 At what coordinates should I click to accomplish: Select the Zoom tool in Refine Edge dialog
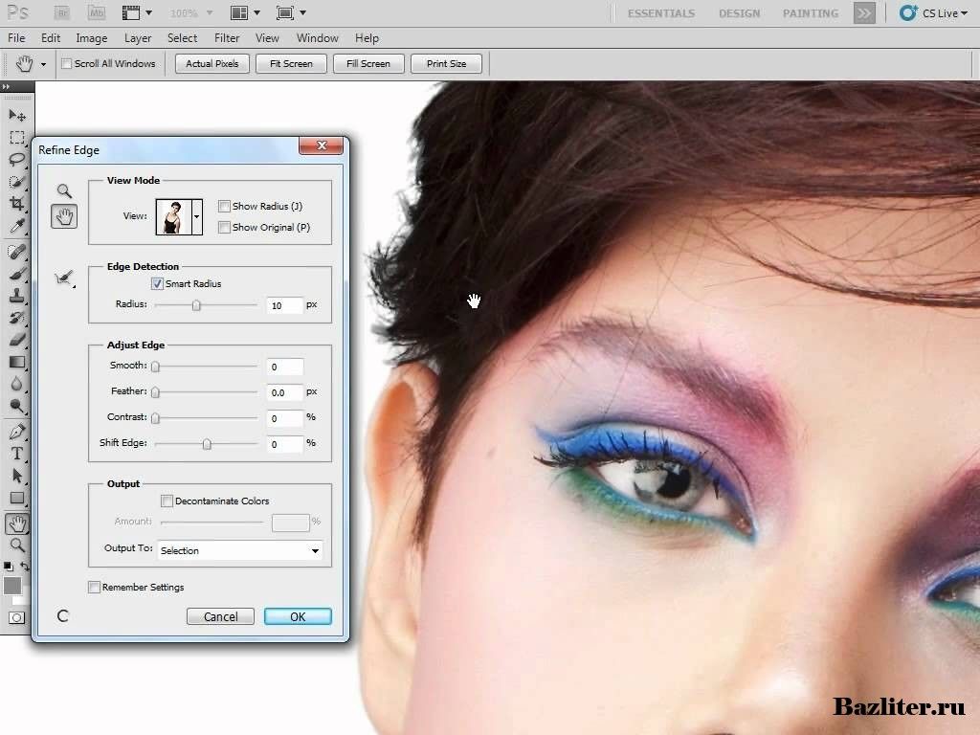pos(64,190)
